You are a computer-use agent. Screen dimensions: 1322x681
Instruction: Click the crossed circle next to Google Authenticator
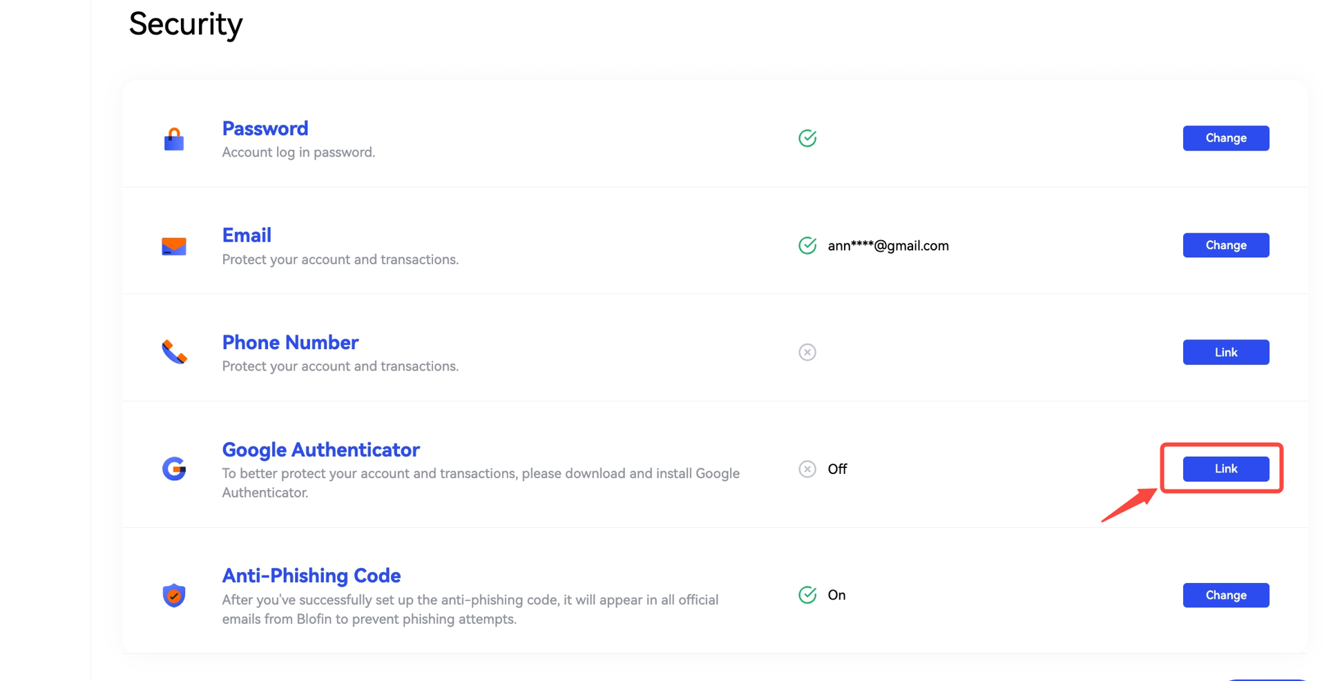(x=807, y=469)
